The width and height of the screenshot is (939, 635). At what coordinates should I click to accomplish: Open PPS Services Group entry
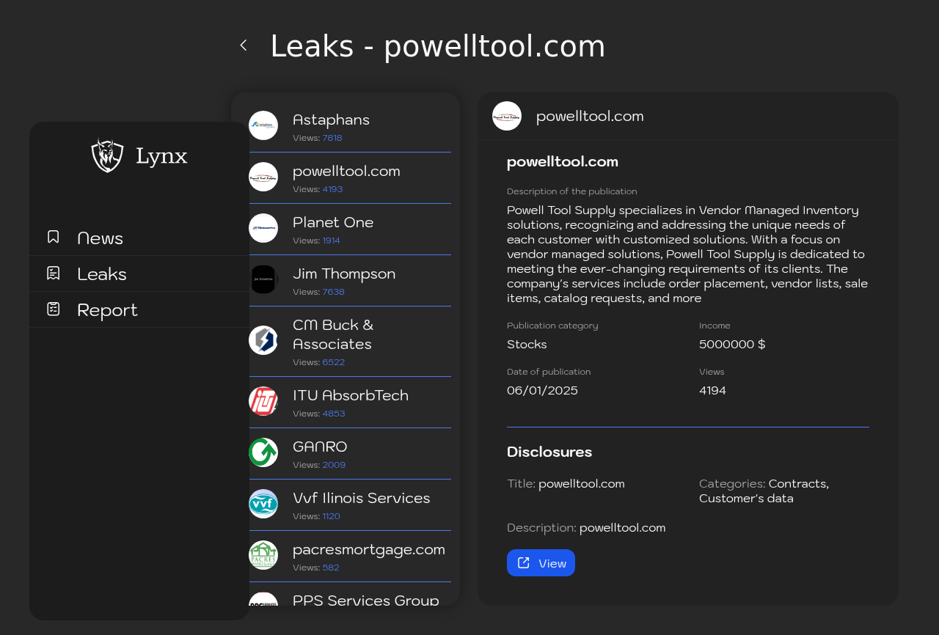click(x=350, y=595)
